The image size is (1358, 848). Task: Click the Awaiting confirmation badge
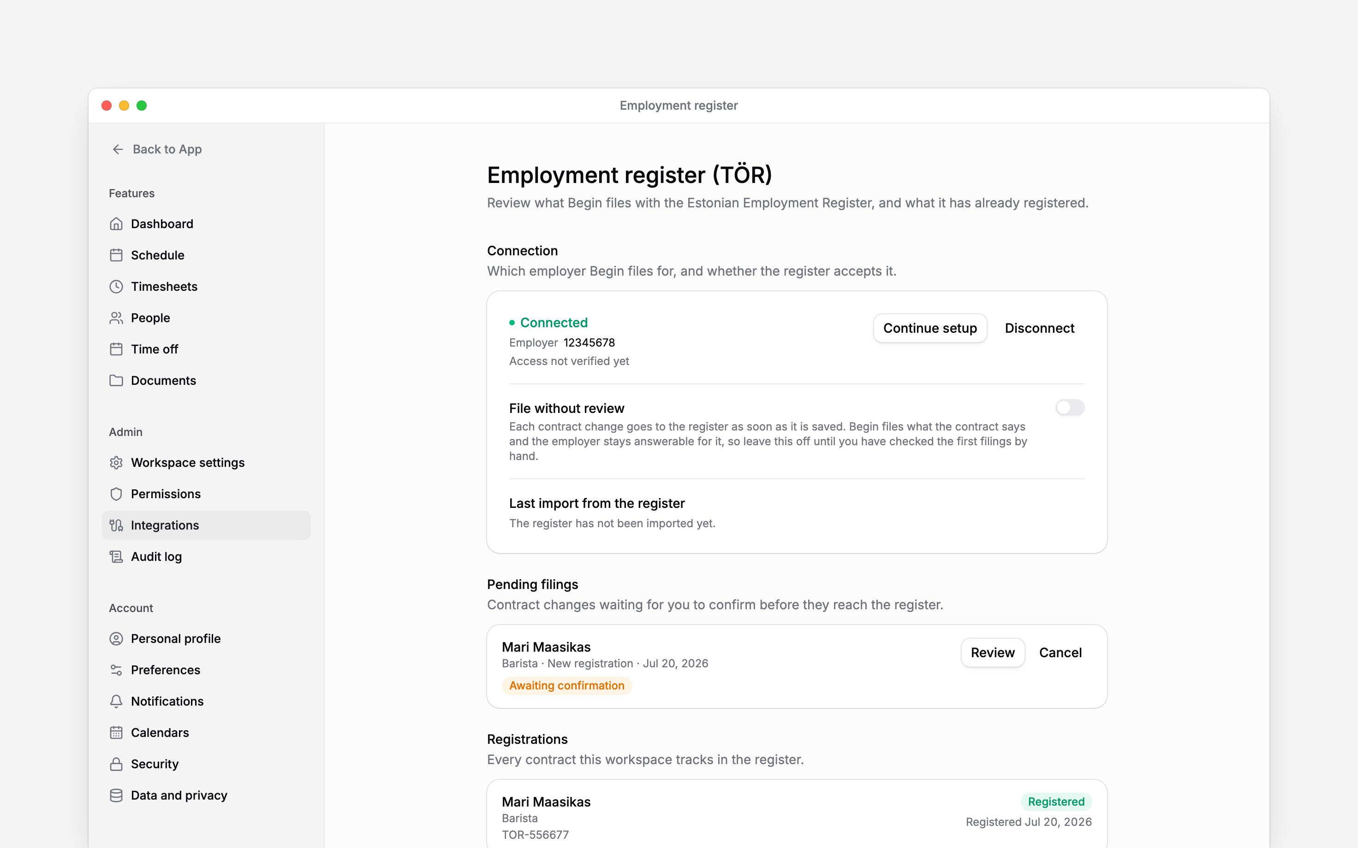pos(567,685)
